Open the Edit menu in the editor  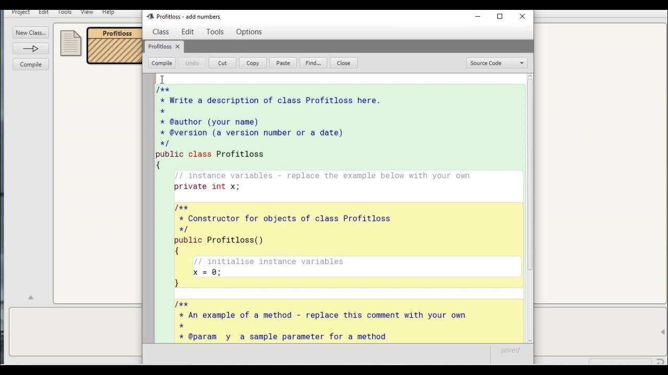[187, 32]
